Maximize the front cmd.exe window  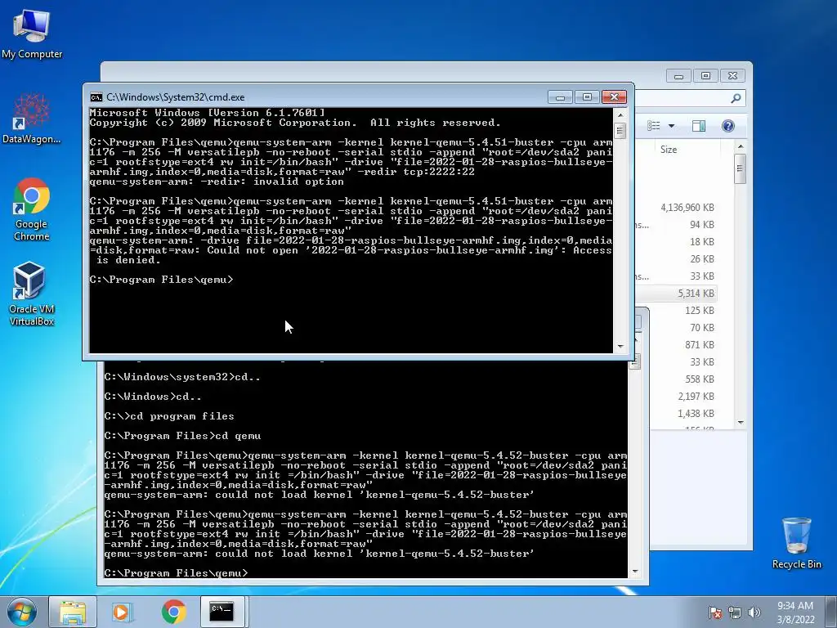(x=587, y=97)
